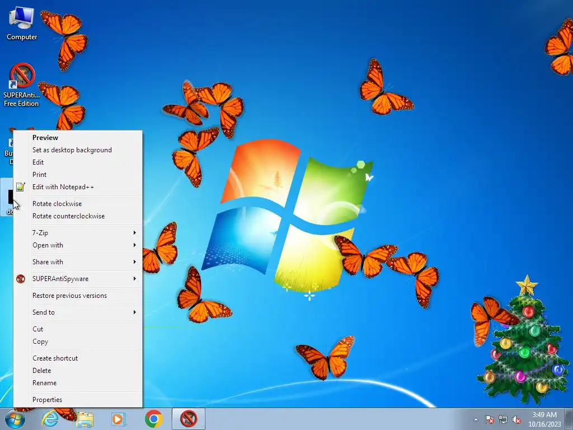
Task: Open Windows Explorer from the taskbar
Action: coord(84,419)
